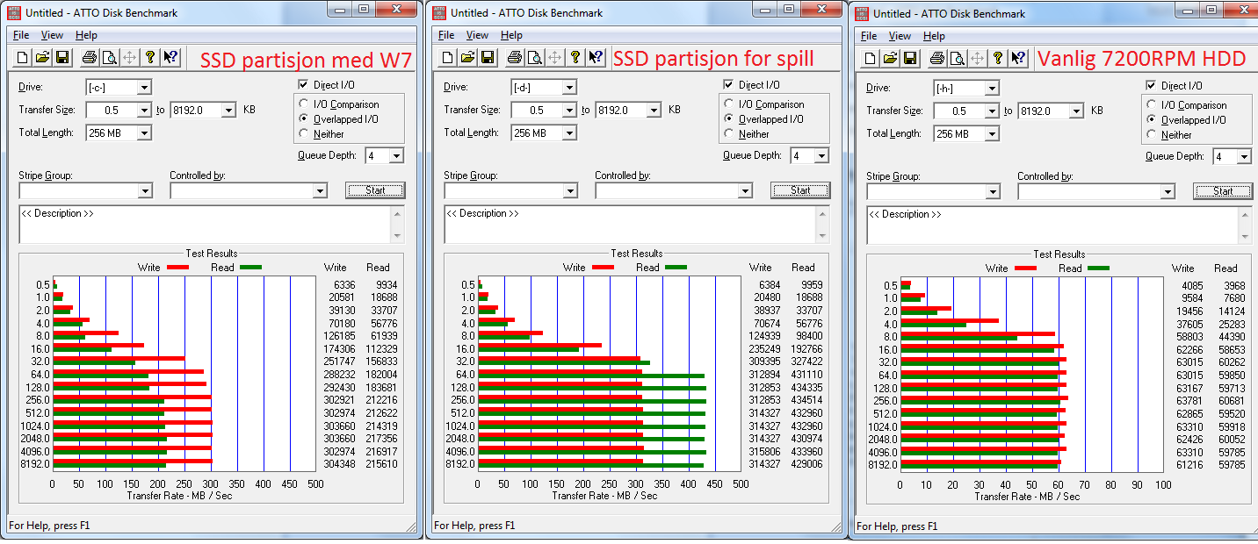Image resolution: width=1258 pixels, height=544 pixels.
Task: Select Overlapped I/O radio in [-h-] window
Action: [x=1152, y=119]
